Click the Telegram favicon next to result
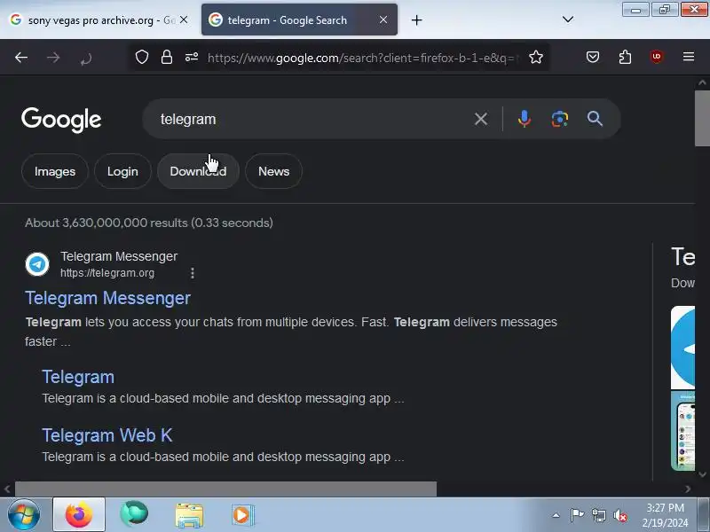 pyautogui.click(x=37, y=263)
